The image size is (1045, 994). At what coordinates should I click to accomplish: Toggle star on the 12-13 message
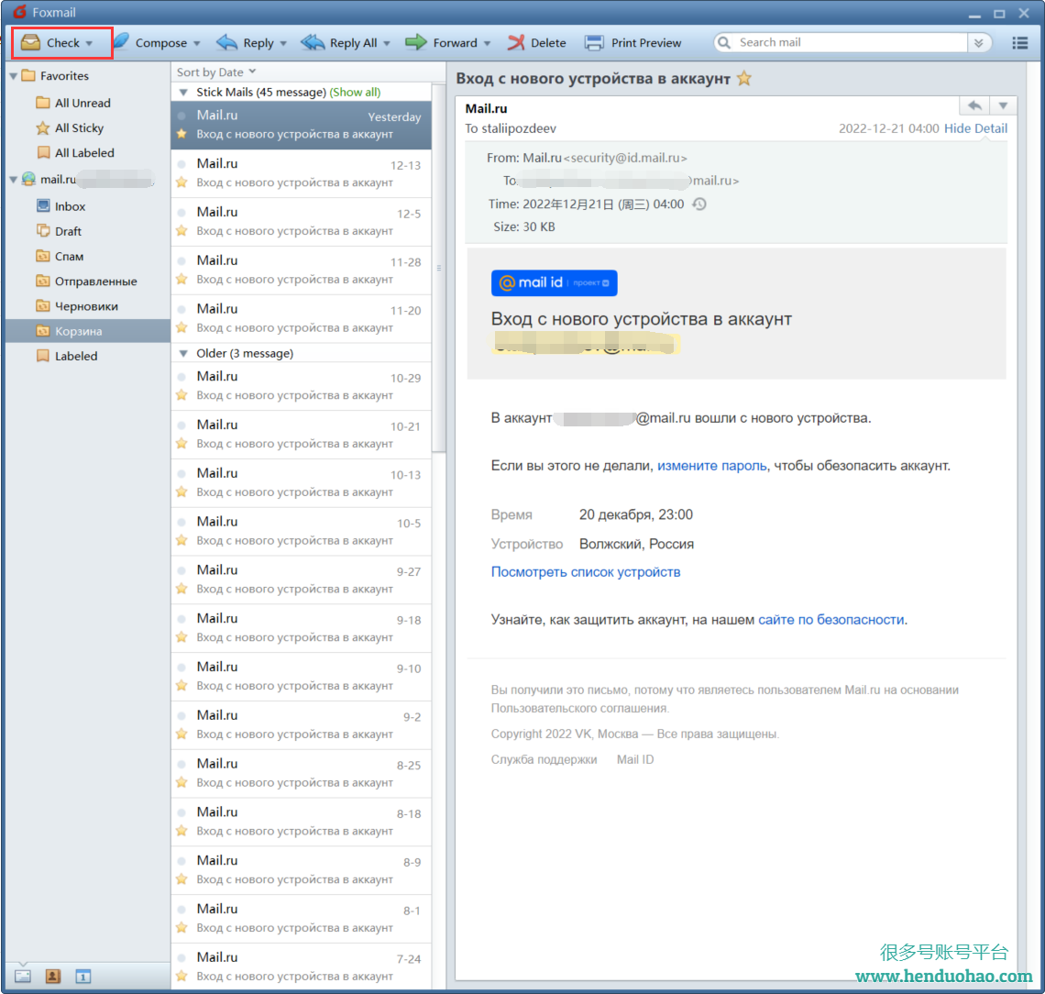click(x=181, y=182)
